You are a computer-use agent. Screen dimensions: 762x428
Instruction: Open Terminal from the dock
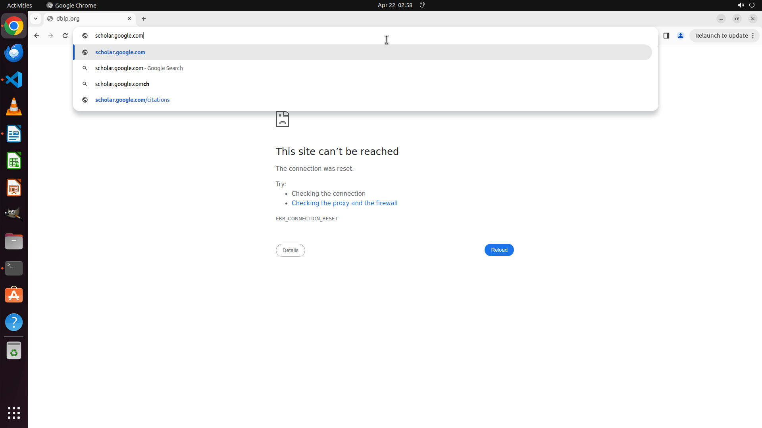point(14,268)
